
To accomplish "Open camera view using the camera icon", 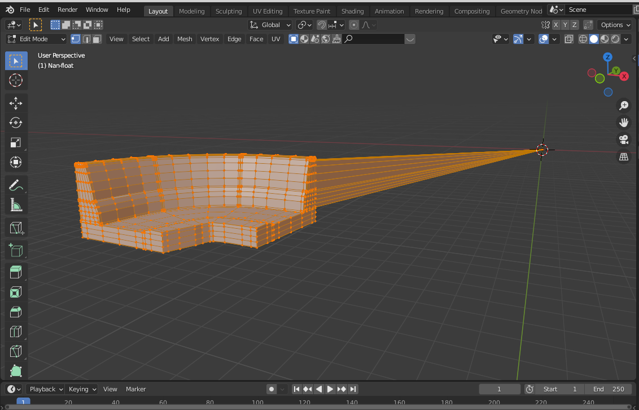I will pyautogui.click(x=623, y=139).
